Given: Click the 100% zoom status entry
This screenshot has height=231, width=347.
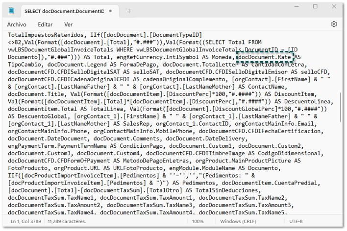Looking at the screenshot, I should (198, 221).
